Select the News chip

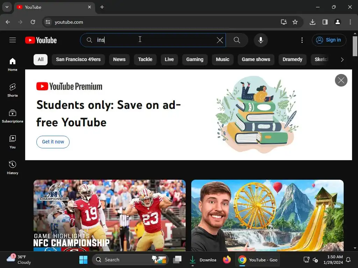(119, 59)
